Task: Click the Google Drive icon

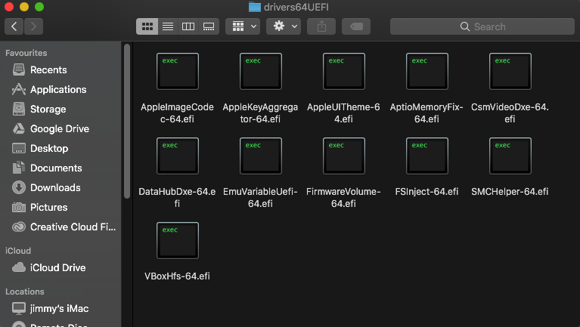Action: [18, 128]
